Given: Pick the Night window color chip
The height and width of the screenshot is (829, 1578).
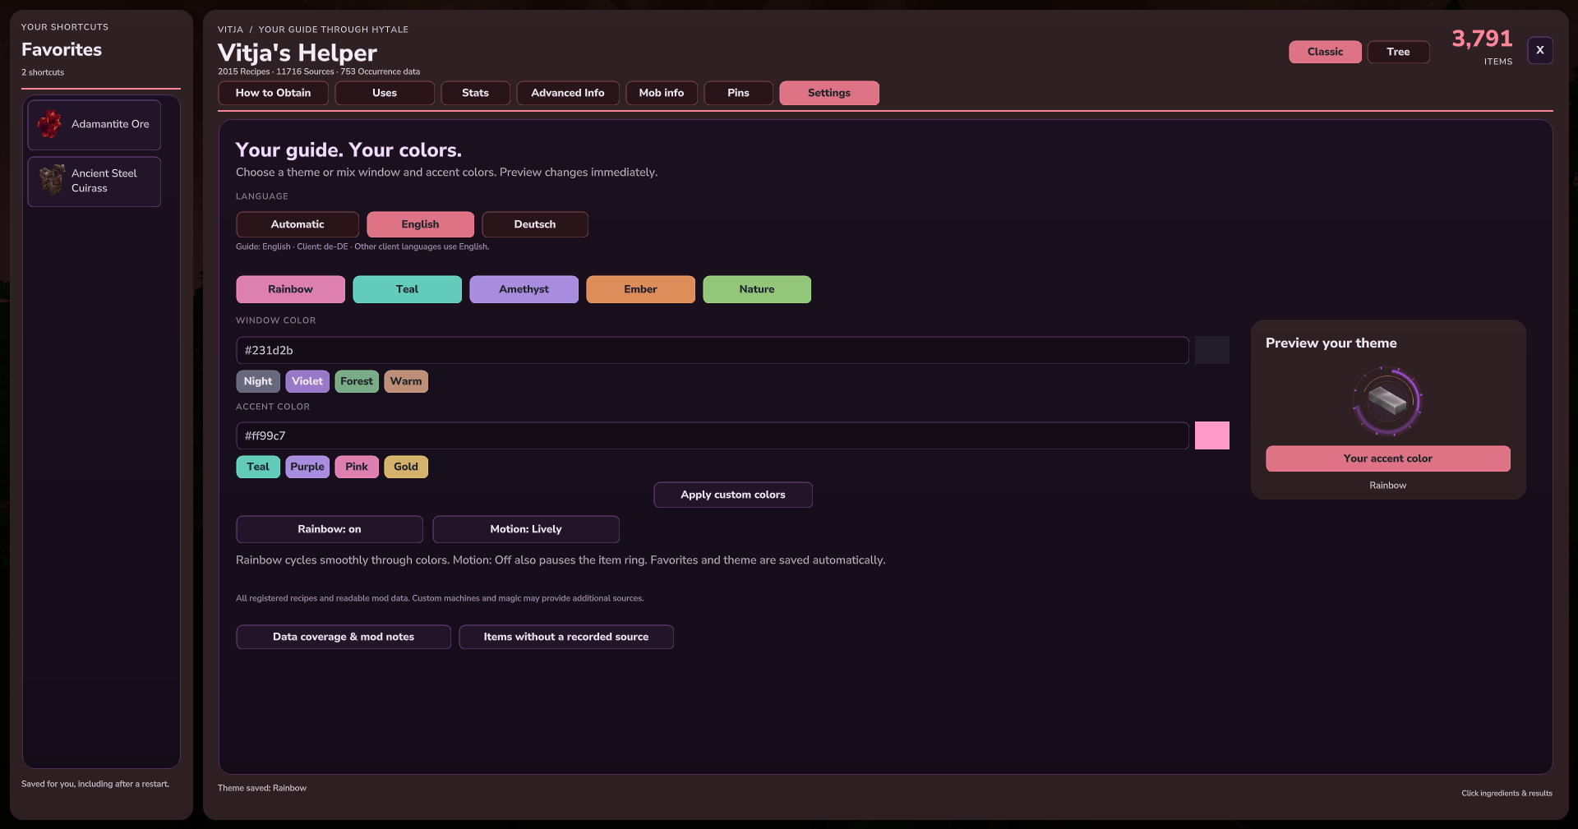Looking at the screenshot, I should tap(258, 381).
